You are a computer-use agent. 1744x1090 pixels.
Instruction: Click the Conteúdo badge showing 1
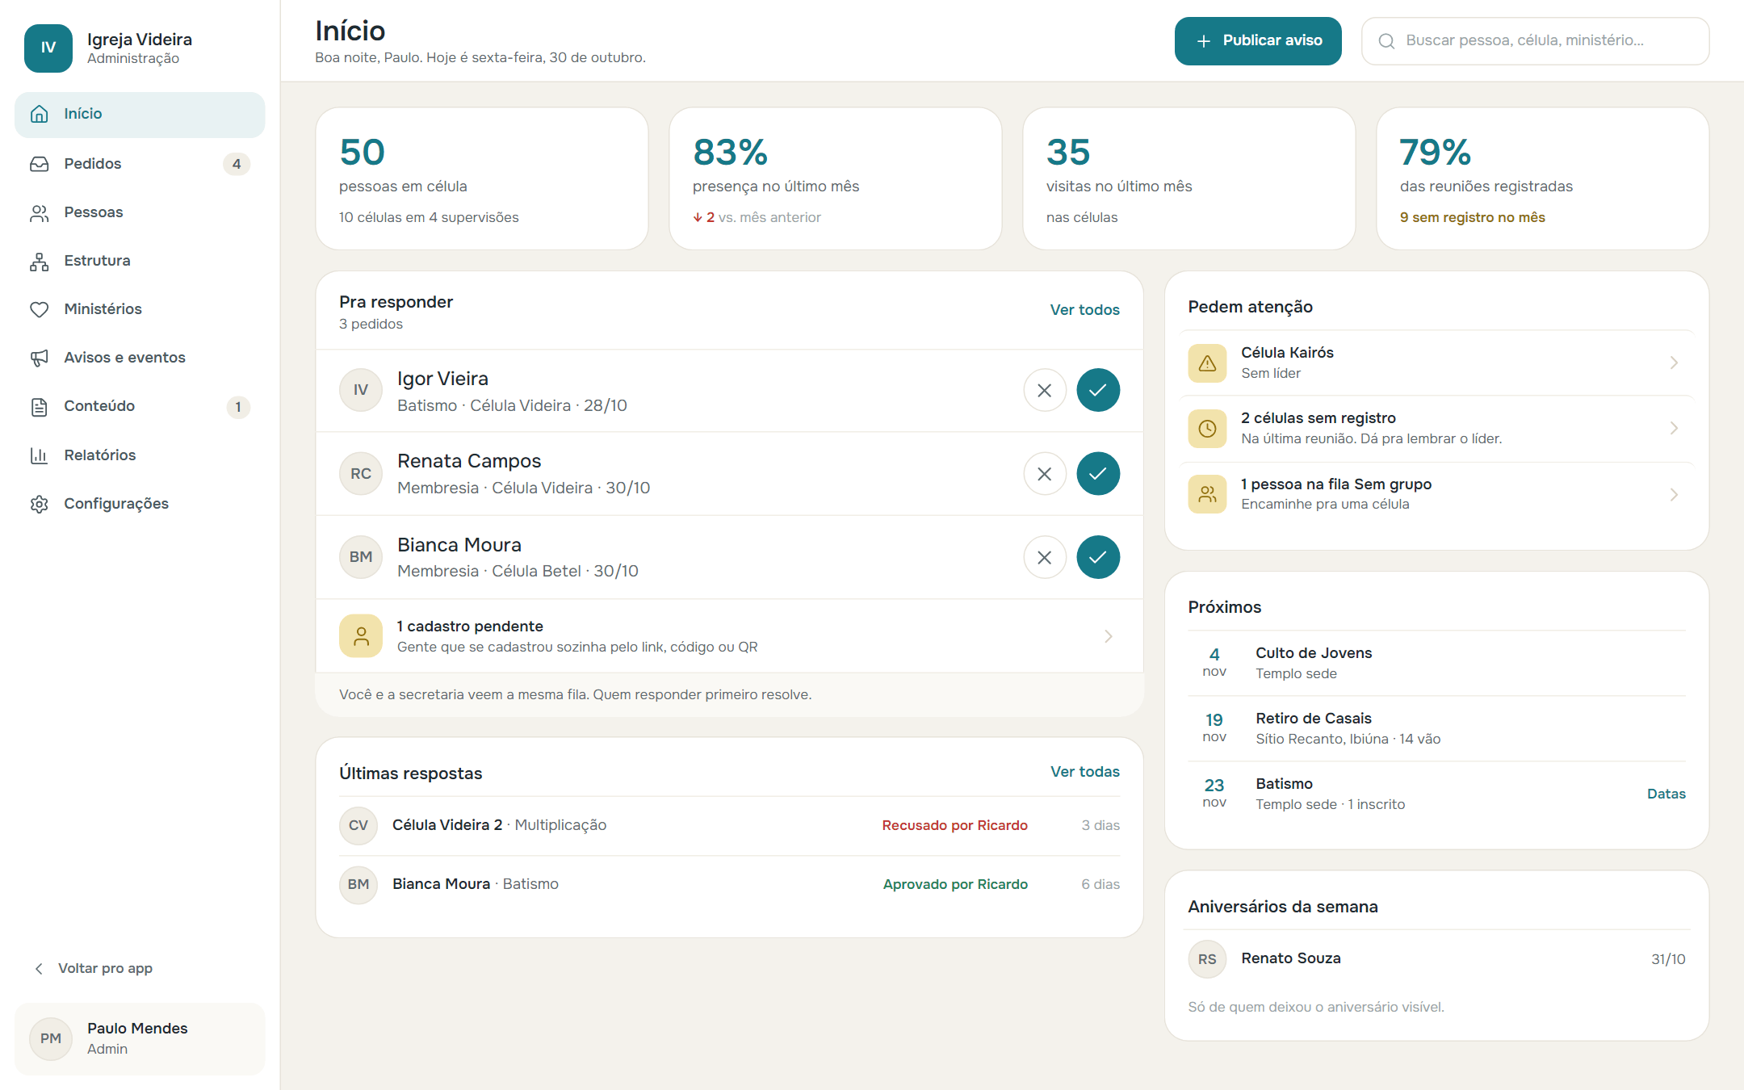click(238, 407)
